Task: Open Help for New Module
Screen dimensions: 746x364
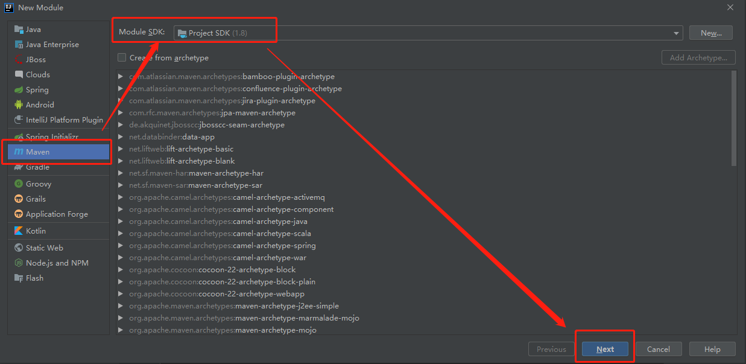Action: click(712, 349)
